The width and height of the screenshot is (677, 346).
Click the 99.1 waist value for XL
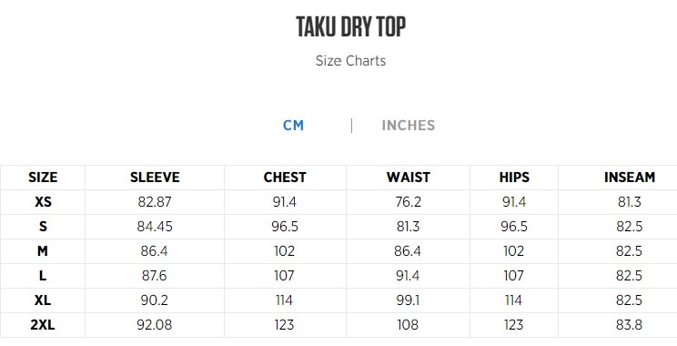[408, 300]
